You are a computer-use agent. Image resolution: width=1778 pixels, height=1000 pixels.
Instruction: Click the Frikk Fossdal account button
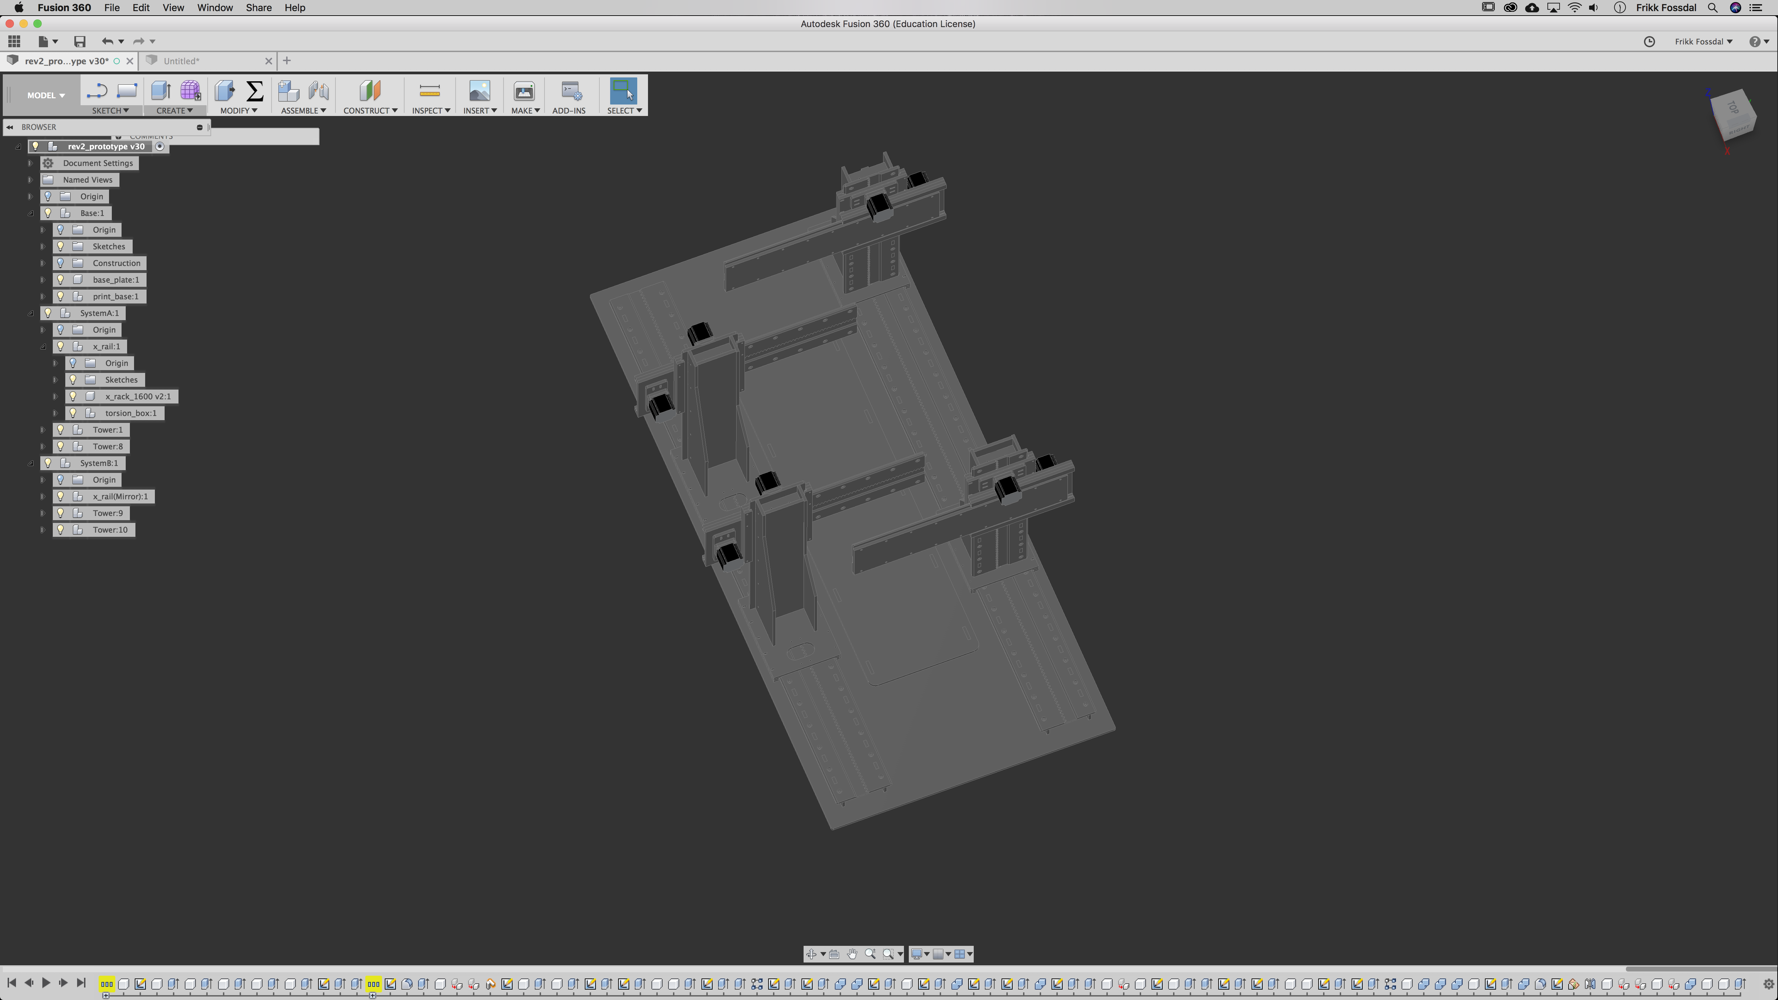click(1703, 41)
